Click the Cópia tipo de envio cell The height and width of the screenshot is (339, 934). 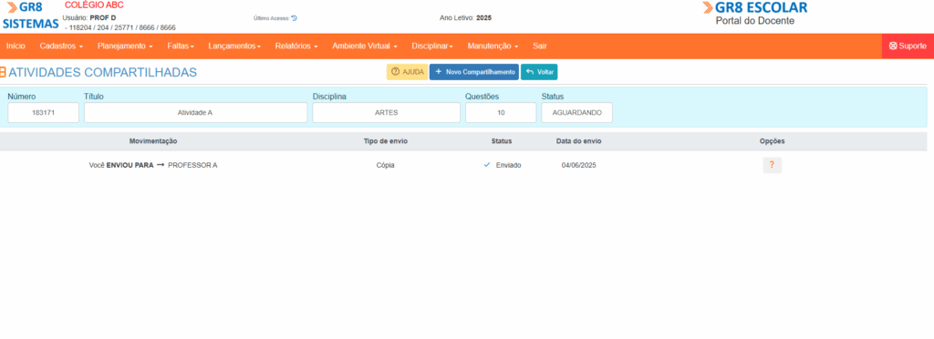pos(386,165)
